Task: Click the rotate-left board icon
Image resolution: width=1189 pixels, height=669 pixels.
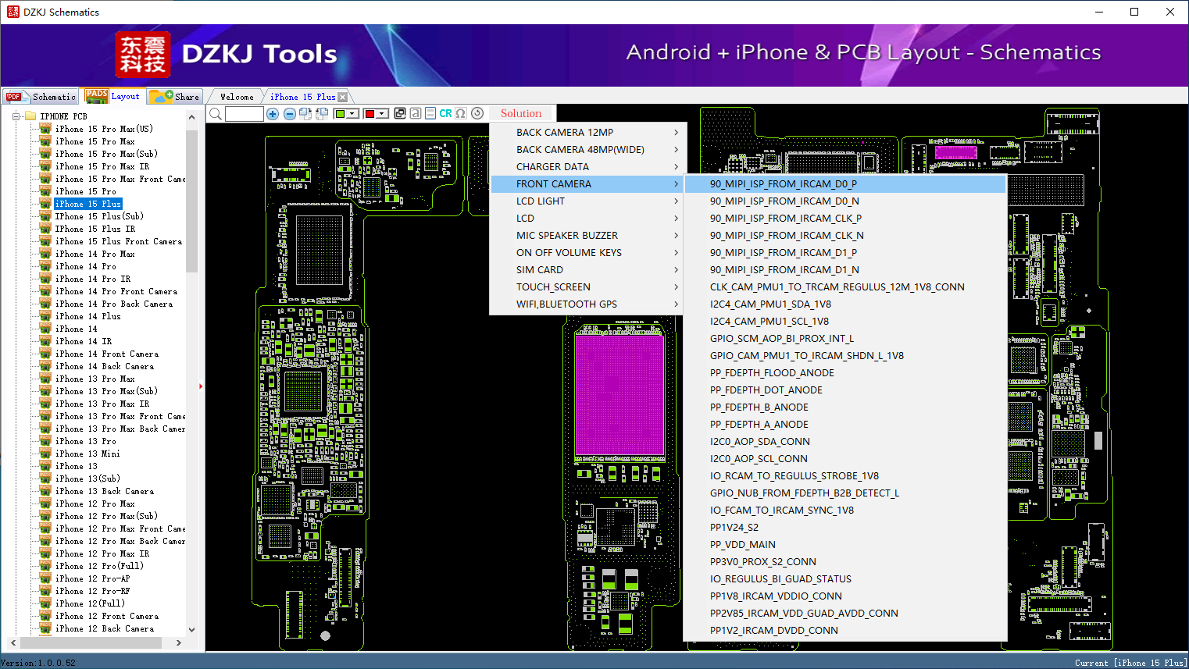Action: [322, 114]
